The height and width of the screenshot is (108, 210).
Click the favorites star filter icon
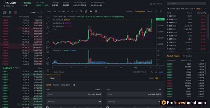click(168, 9)
